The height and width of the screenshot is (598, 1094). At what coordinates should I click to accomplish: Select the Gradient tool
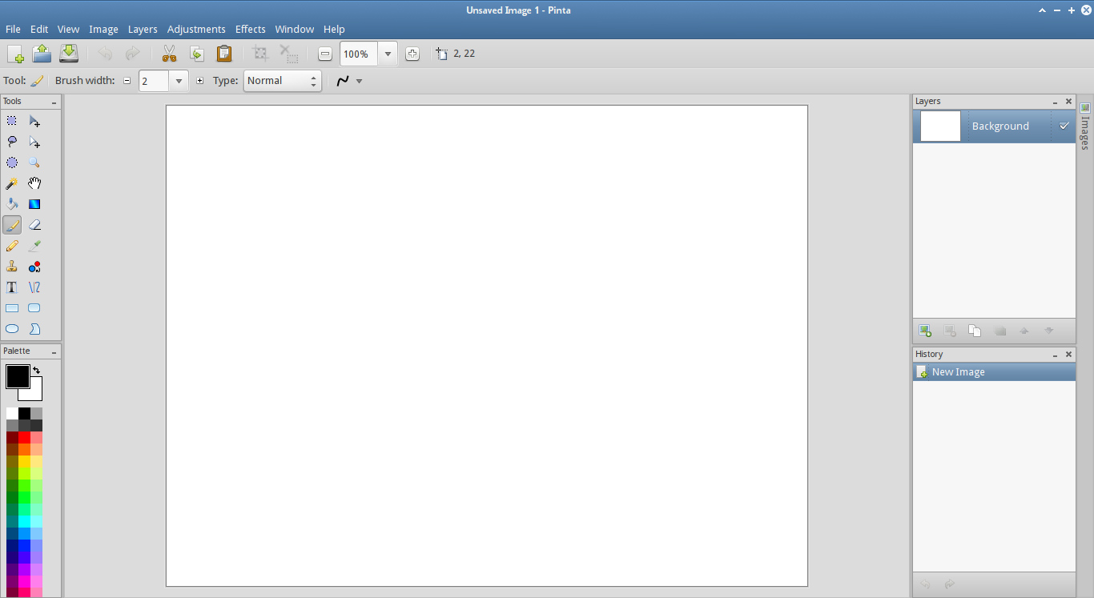(34, 204)
